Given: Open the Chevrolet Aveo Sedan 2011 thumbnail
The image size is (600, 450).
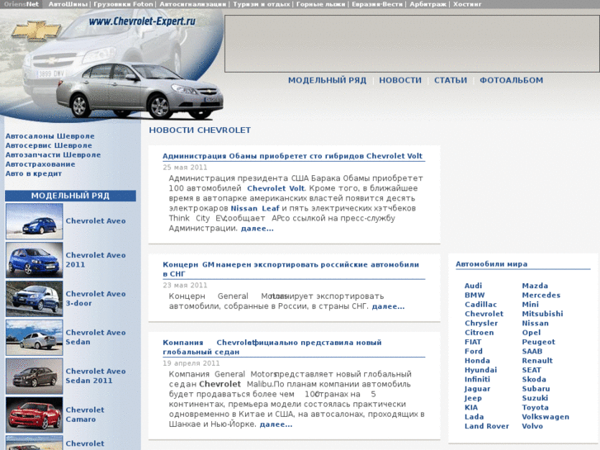Looking at the screenshot, I should point(35,376).
